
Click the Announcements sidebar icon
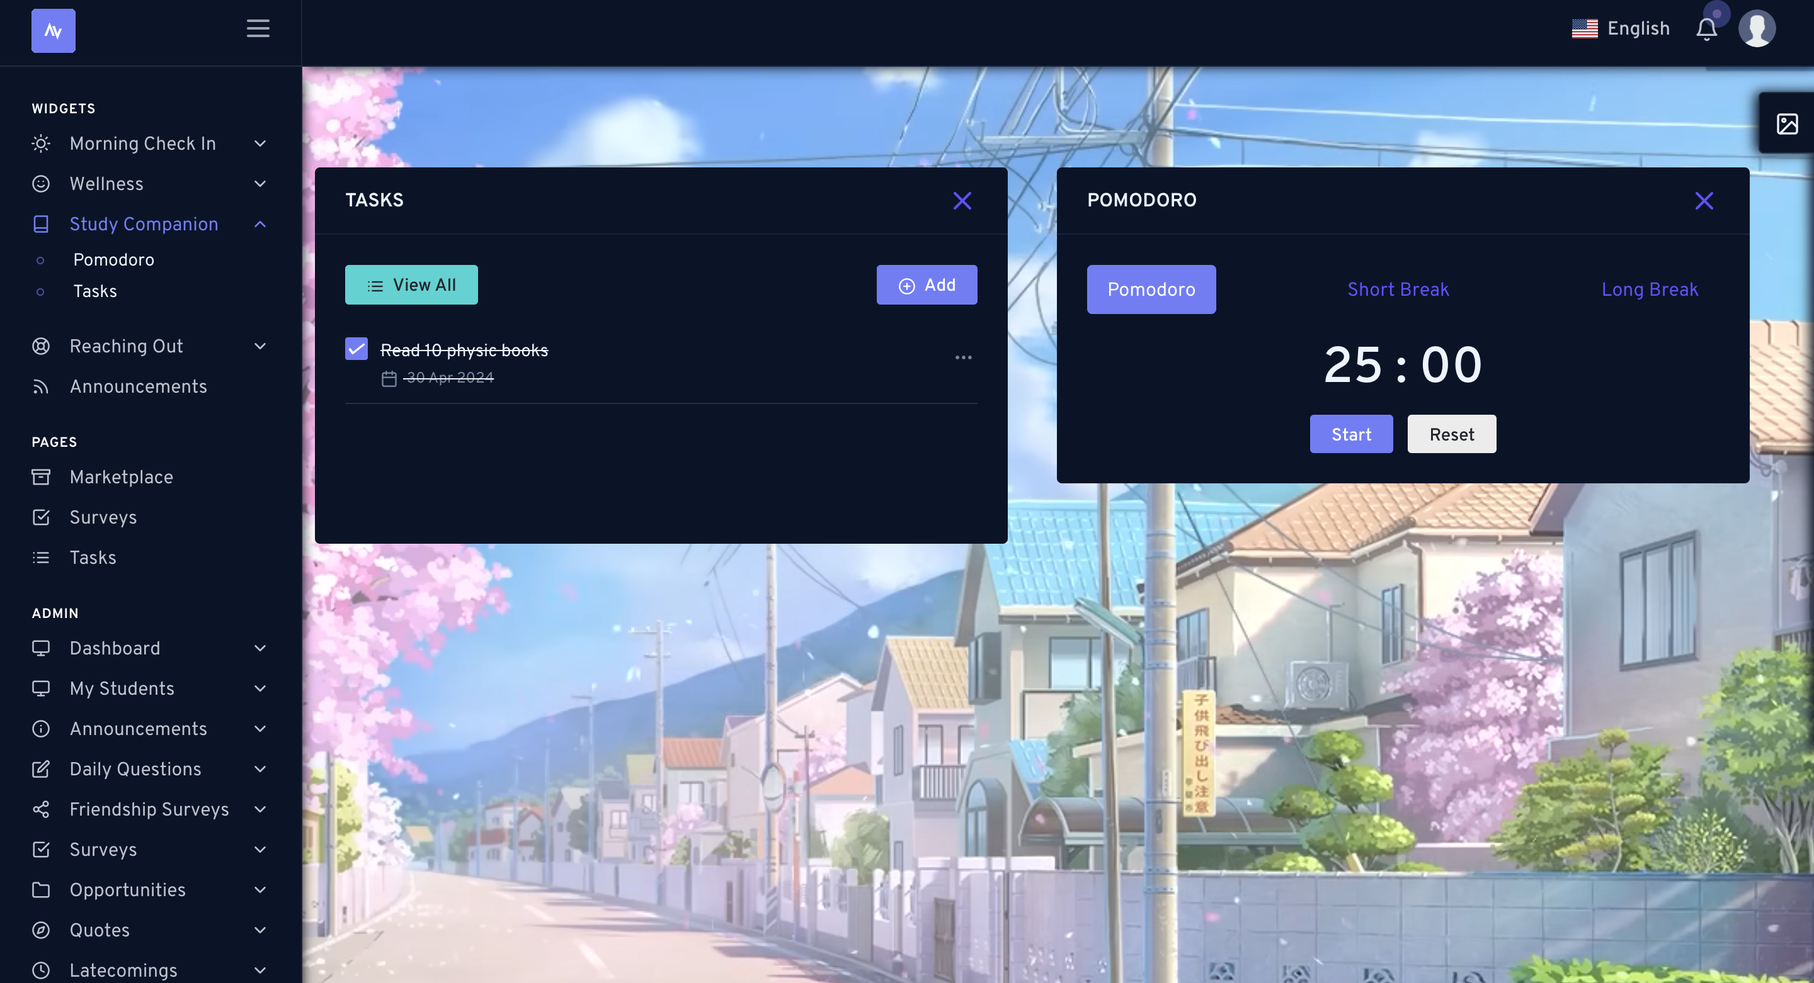[x=41, y=386]
